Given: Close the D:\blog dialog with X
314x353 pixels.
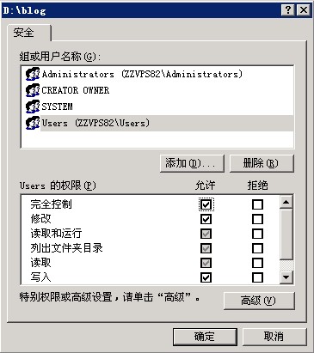Looking at the screenshot, I should 304,10.
